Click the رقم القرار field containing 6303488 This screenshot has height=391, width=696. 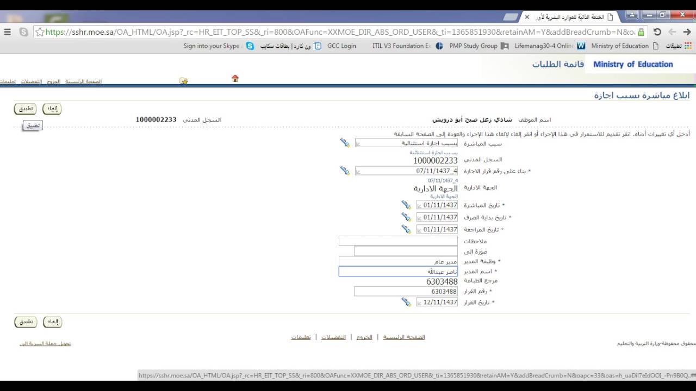[x=406, y=292]
